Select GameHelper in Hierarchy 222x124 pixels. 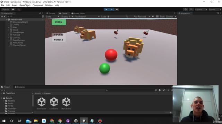coord(18,32)
